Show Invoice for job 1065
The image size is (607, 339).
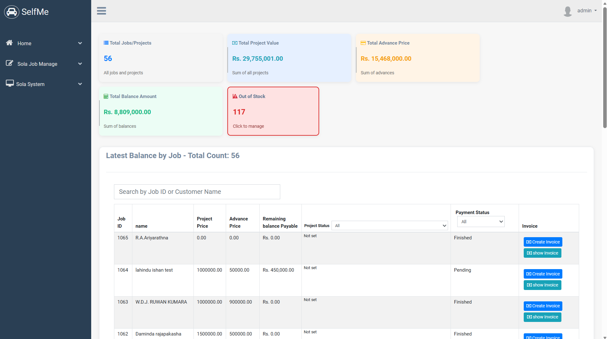[x=542, y=253]
